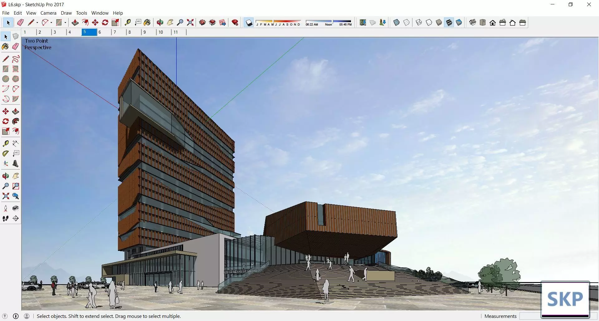599x321 pixels.
Task: Choose the 3D Text tool in left panel
Action: 16,164
